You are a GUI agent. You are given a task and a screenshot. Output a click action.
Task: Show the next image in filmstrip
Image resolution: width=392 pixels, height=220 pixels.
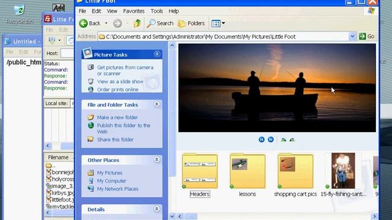pyautogui.click(x=271, y=139)
